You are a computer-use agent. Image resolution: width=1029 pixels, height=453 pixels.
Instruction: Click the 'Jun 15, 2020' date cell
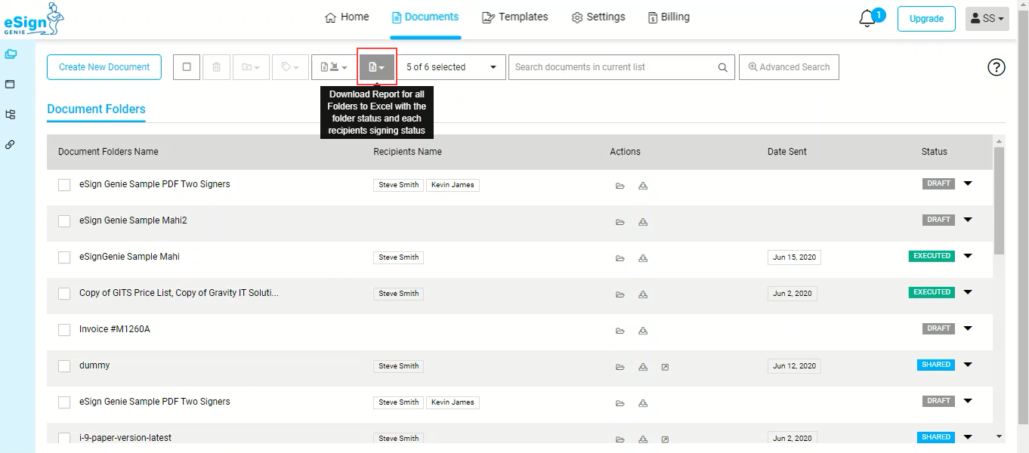[x=794, y=257]
